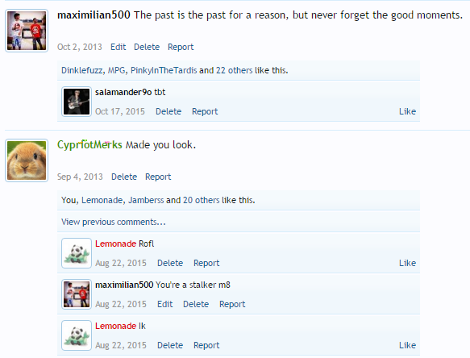Report maximilian500's top post
Image resolution: width=470 pixels, height=358 pixels.
181,47
